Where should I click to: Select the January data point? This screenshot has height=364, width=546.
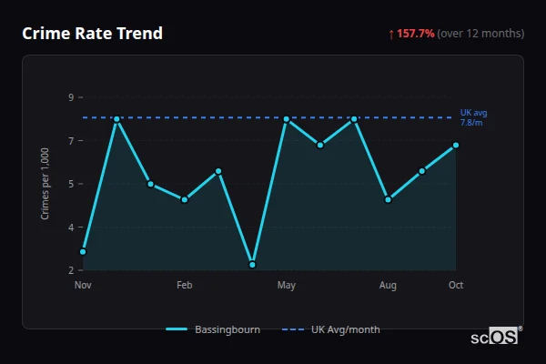(x=150, y=184)
